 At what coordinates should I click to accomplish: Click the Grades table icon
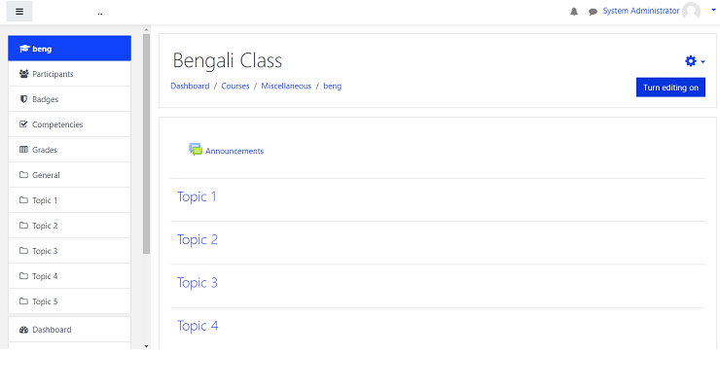click(x=23, y=150)
